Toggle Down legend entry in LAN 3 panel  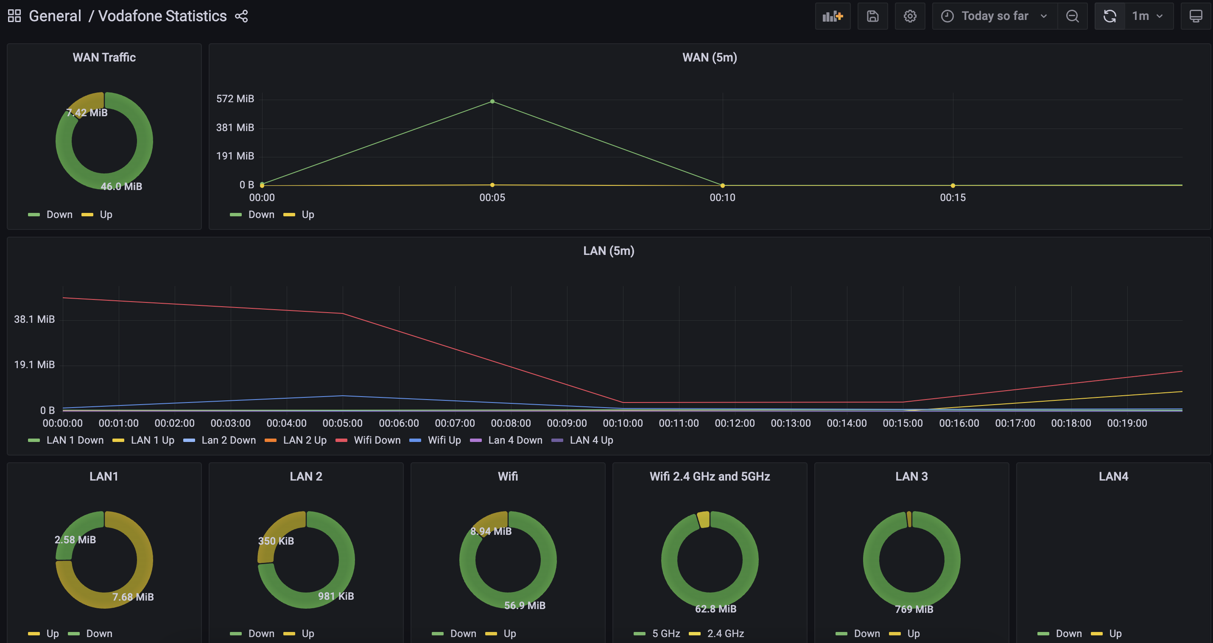point(867,634)
